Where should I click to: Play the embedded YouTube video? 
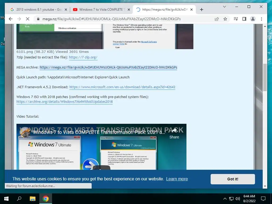[101, 168]
